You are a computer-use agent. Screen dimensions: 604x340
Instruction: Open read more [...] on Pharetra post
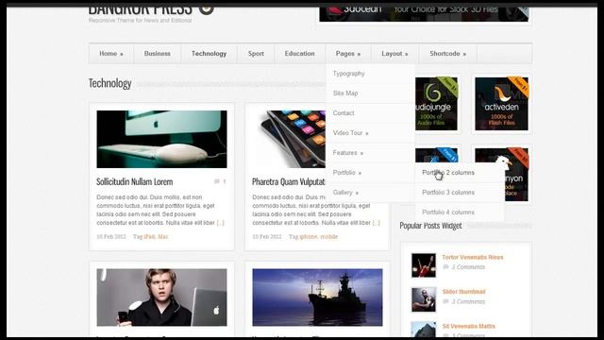point(376,223)
